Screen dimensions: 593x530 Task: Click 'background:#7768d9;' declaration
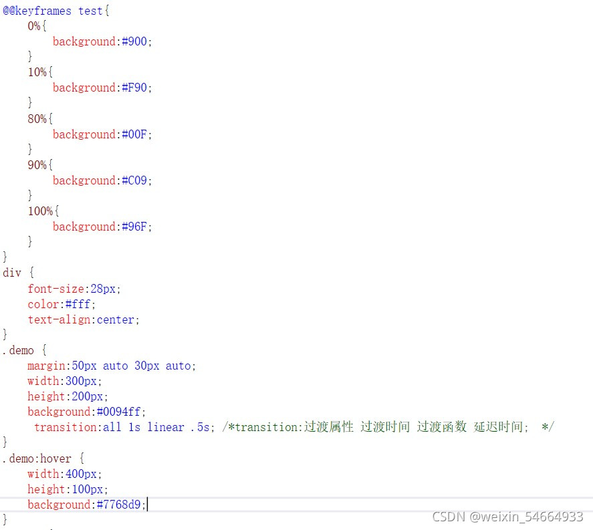pos(87,505)
